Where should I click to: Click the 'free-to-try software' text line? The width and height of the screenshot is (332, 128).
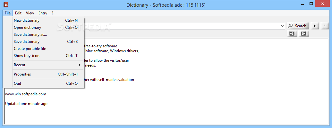[x=101, y=46]
